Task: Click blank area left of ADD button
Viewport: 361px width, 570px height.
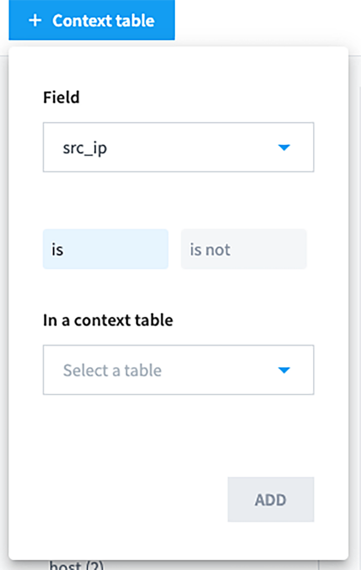Action: click(x=133, y=500)
